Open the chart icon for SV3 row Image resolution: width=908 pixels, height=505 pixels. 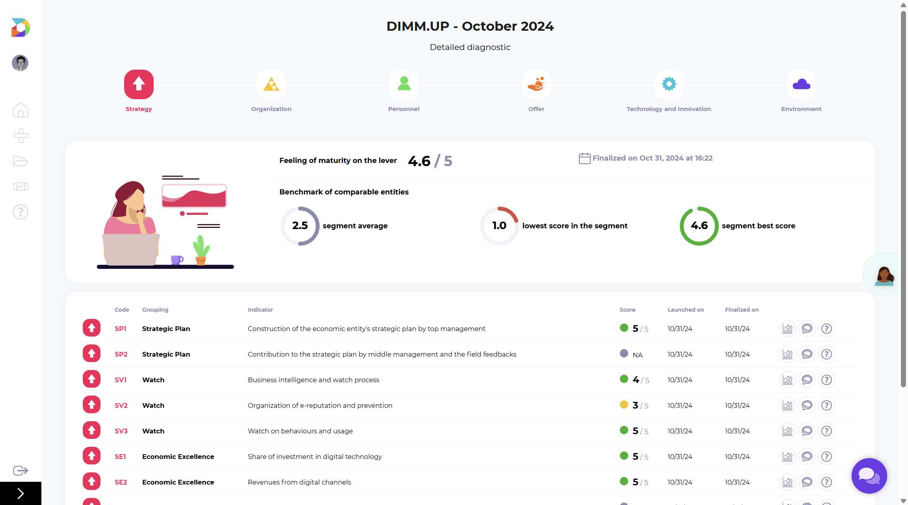787,431
